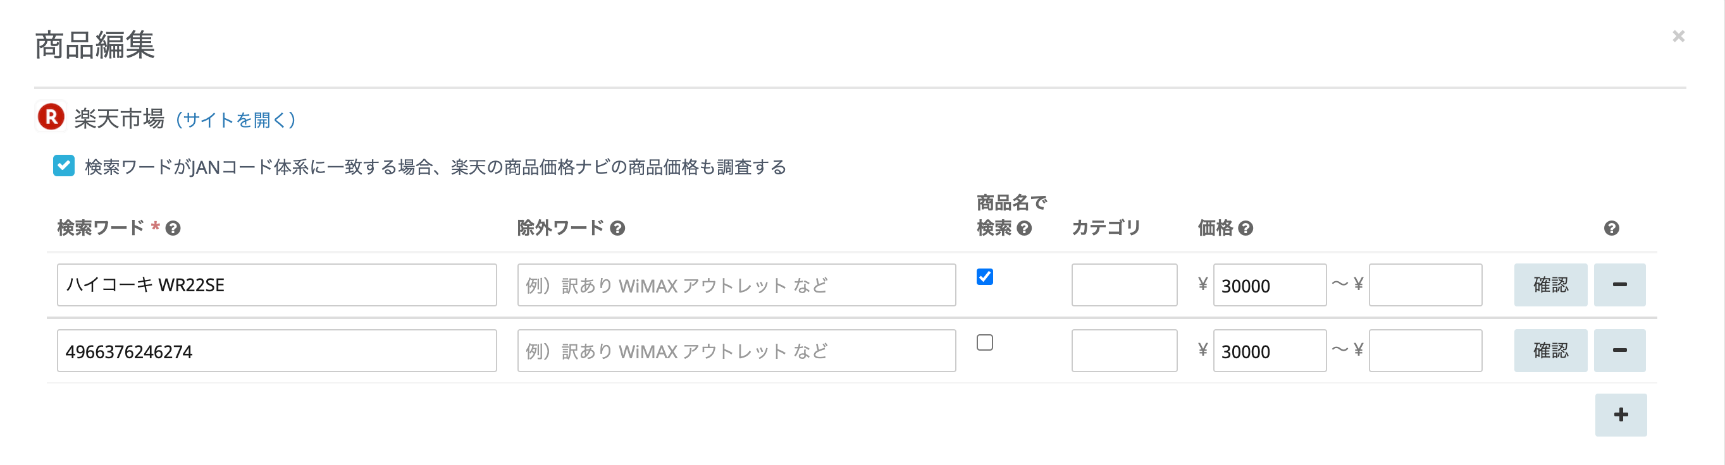Click the カテゴリ field in first row
Viewport: 1725px width, 465px height.
pyautogui.click(x=1123, y=285)
